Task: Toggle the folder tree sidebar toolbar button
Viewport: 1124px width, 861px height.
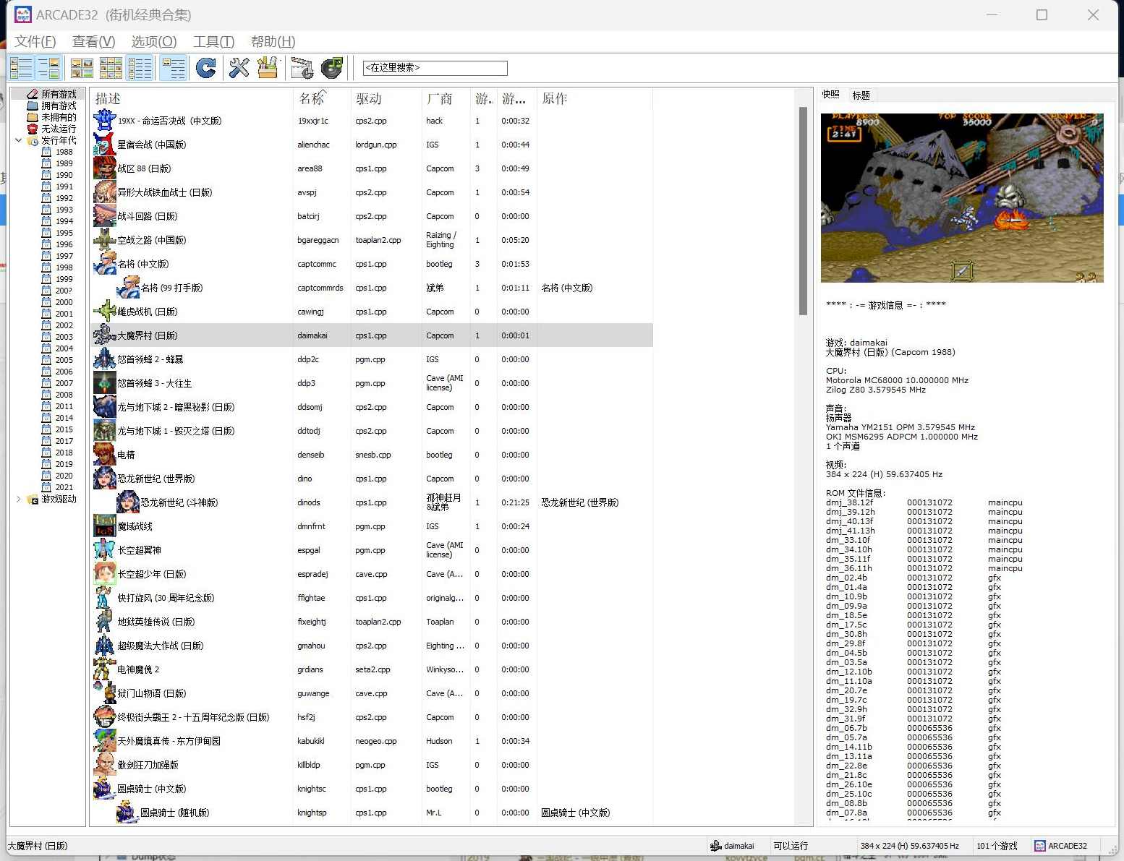Action: click(21, 68)
